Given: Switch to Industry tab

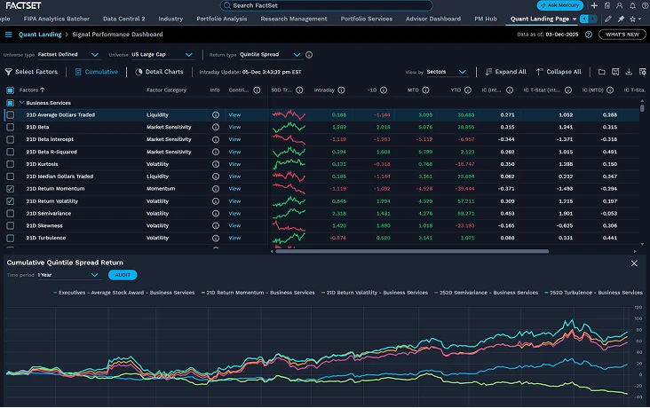Looking at the screenshot, I should coord(170,19).
